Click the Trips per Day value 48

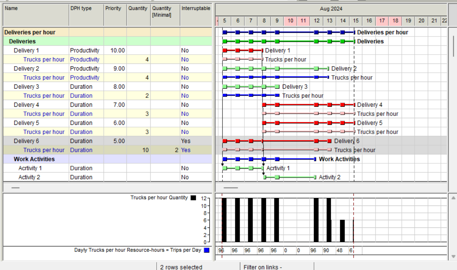(x=339, y=250)
